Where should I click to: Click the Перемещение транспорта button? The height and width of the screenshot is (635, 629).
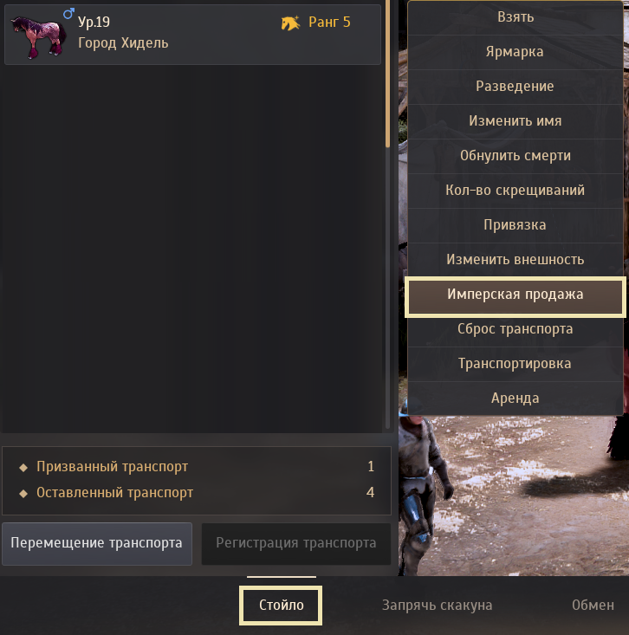tap(97, 543)
